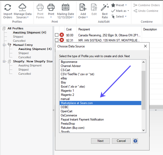Check the Canada Receiving order checkbox
The image size is (163, 155).
point(56,35)
